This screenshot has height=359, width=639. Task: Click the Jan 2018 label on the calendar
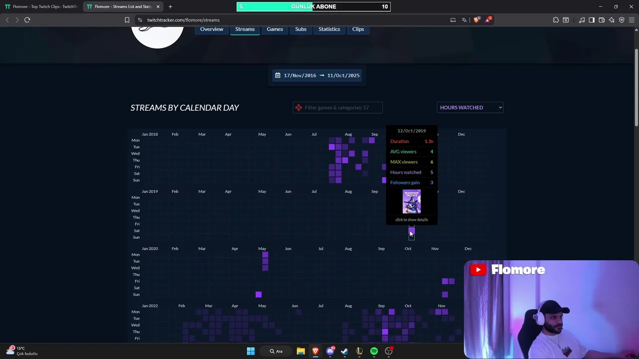150,134
